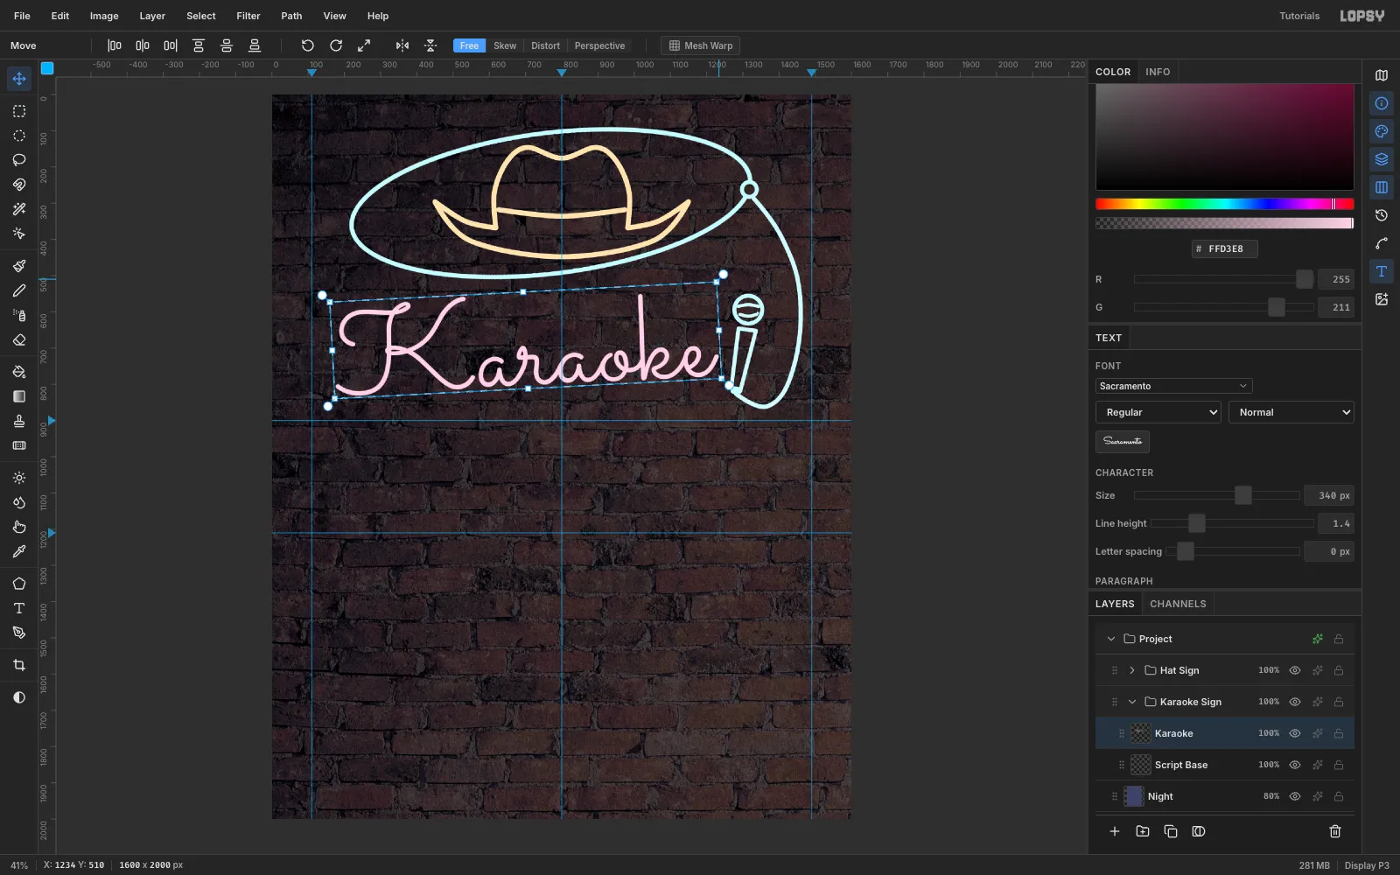Viewport: 1400px width, 875px height.
Task: Toggle visibility of Script Base layer
Action: point(1295,765)
